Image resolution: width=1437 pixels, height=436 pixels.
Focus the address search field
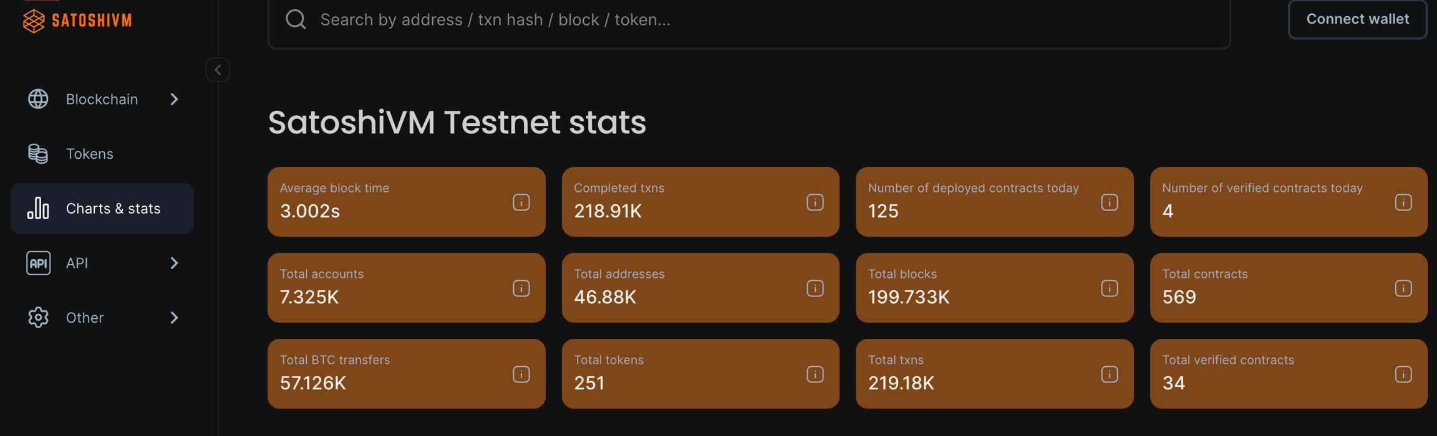tap(748, 20)
